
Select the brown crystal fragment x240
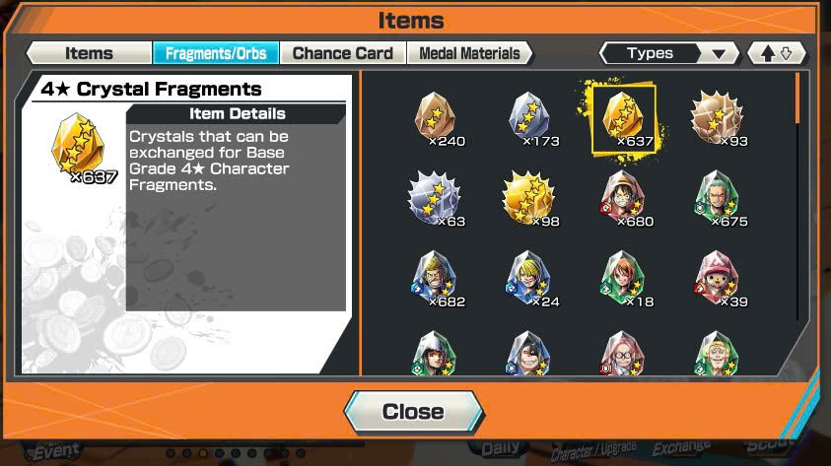click(x=435, y=117)
